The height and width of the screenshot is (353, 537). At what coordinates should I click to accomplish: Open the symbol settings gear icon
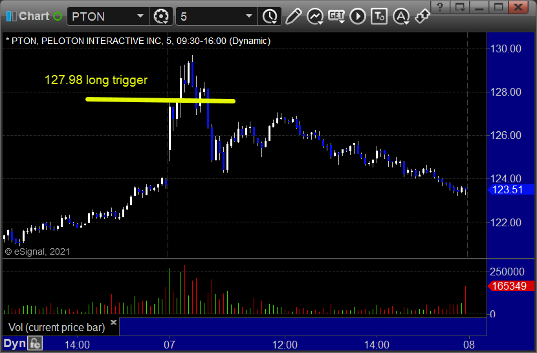(x=161, y=16)
